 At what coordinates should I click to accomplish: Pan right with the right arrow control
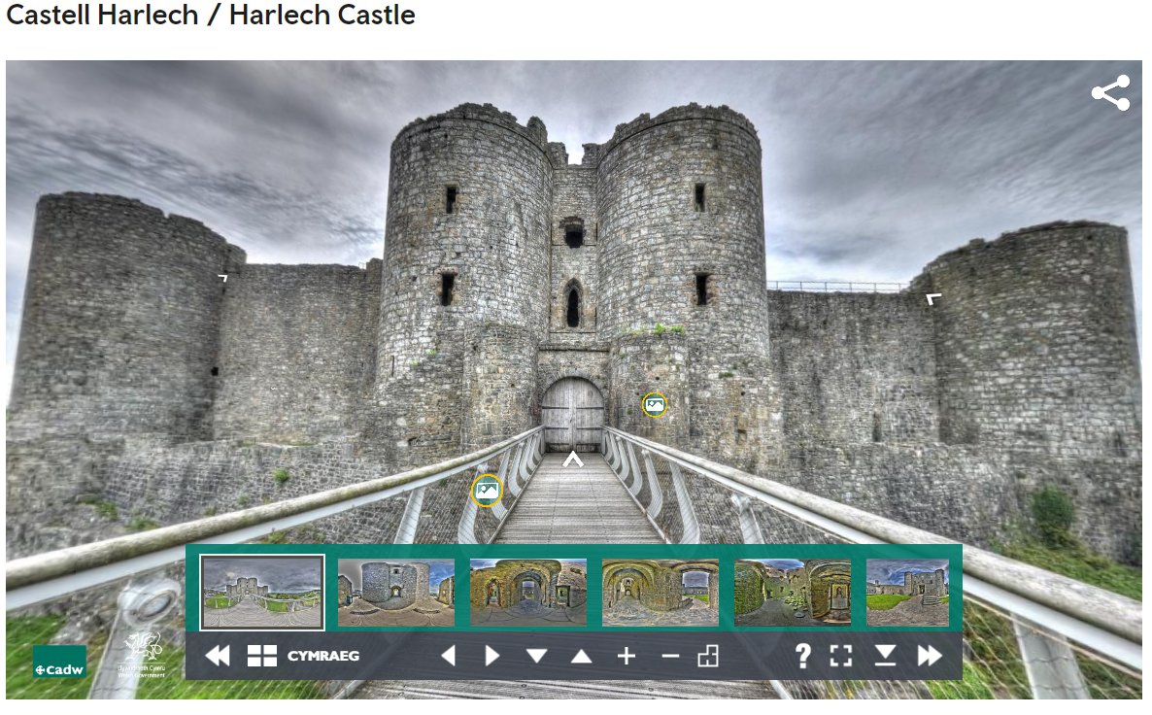pos(492,656)
